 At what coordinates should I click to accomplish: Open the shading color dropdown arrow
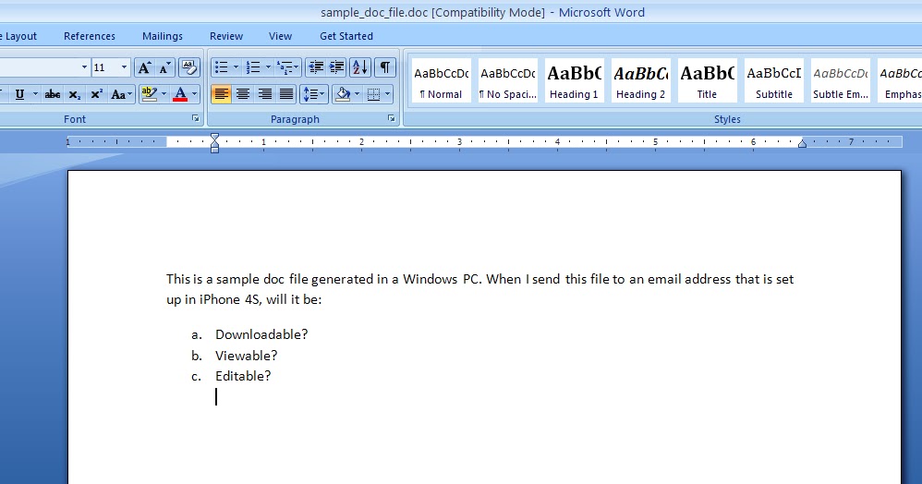[x=357, y=94]
